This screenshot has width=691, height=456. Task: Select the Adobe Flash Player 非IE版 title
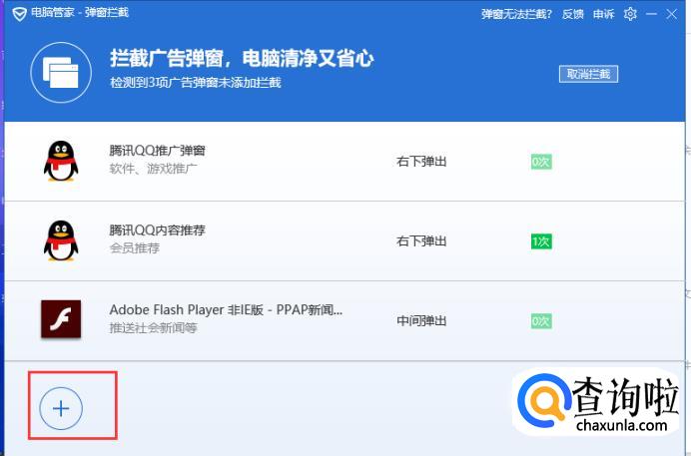point(226,310)
